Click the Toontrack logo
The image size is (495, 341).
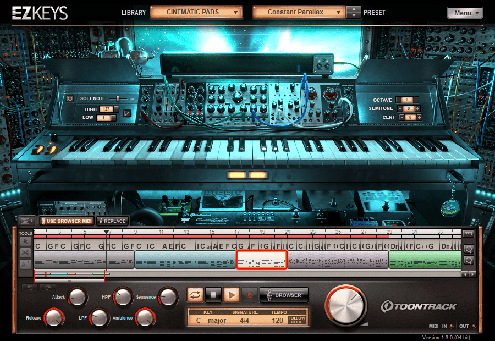click(419, 306)
